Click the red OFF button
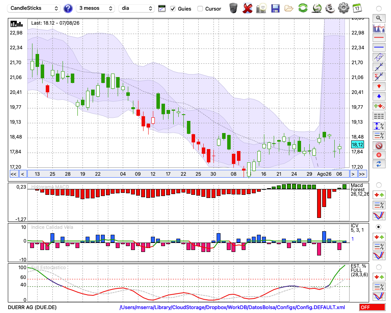391x313 pixels. tap(372, 307)
